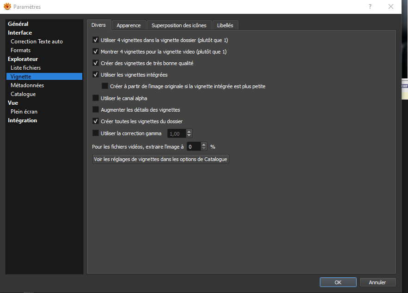Toggle 'Utiliser 4 vignettes dans la vignette dossier'

pos(96,40)
